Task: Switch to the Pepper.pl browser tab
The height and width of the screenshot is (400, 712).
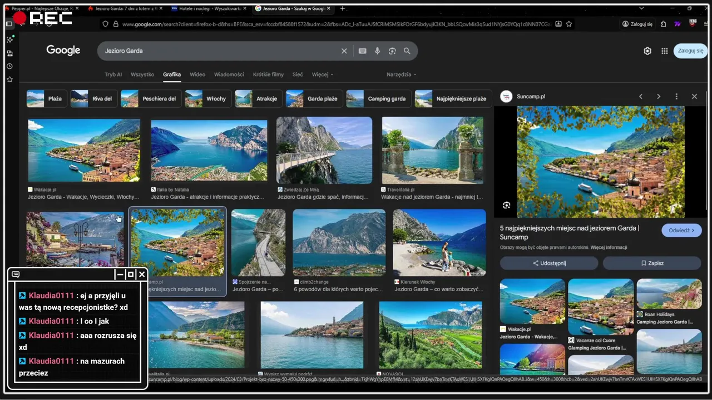Action: (42, 8)
